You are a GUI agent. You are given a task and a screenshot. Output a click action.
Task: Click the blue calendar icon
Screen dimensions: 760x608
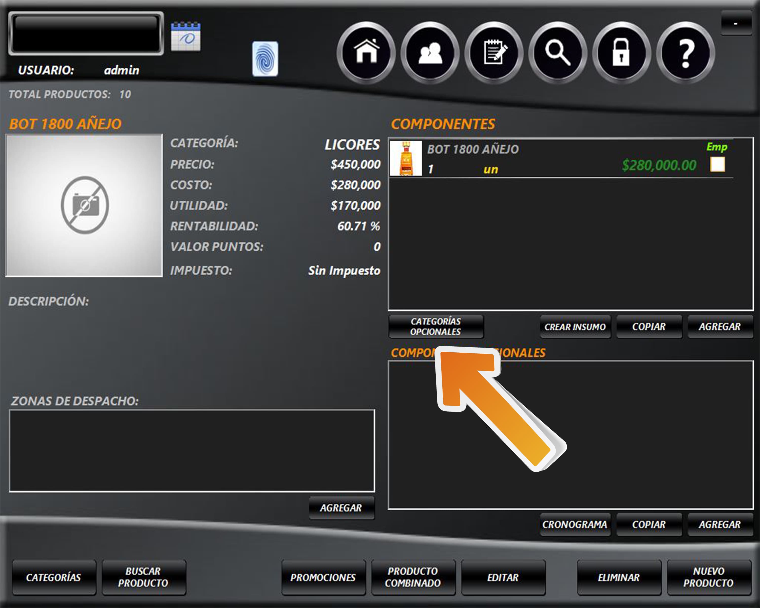point(186,37)
